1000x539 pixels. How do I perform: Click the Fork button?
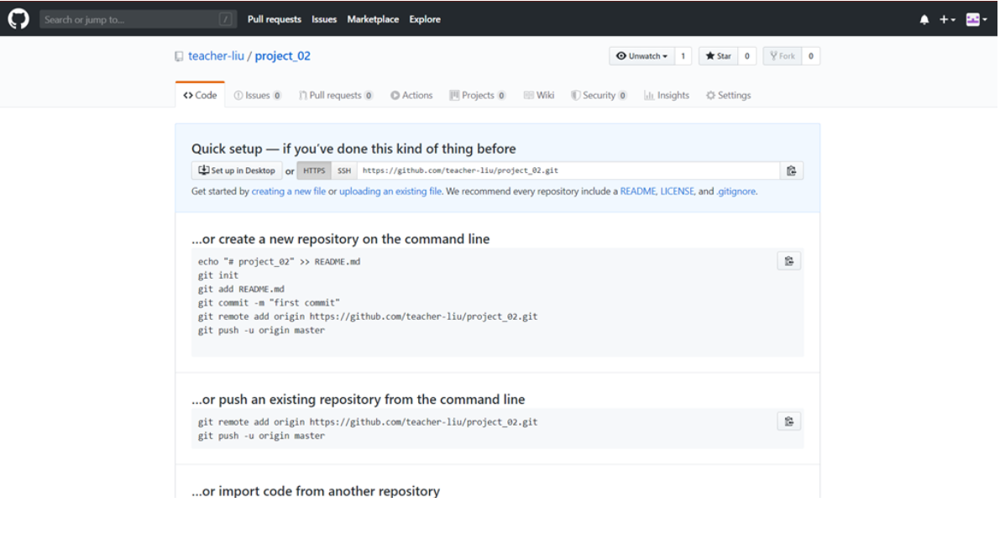[783, 56]
